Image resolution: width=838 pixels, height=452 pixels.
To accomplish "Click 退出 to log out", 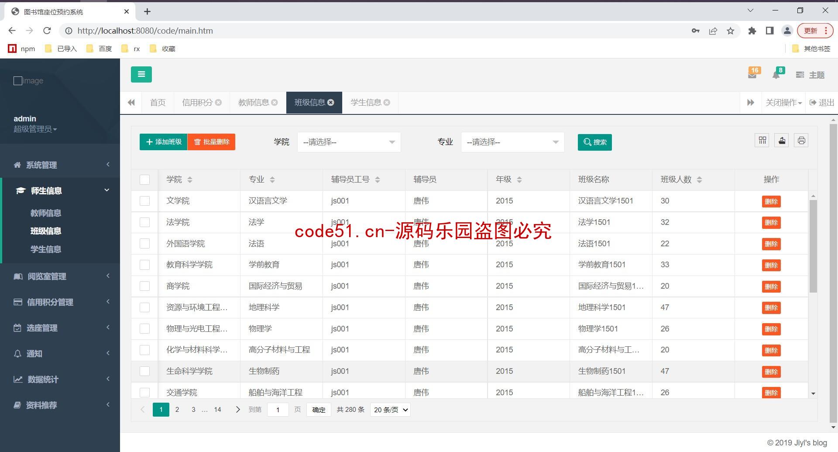I will [821, 103].
